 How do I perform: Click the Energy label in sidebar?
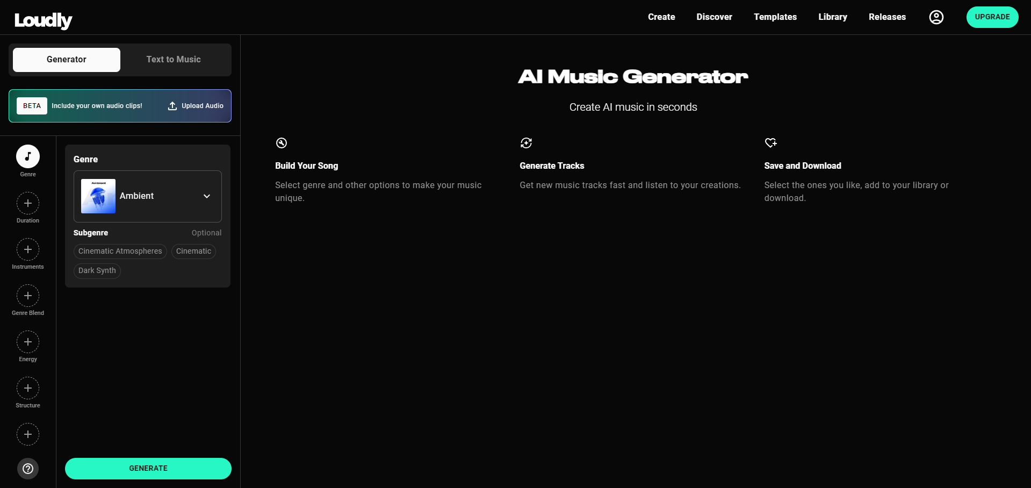[28, 359]
